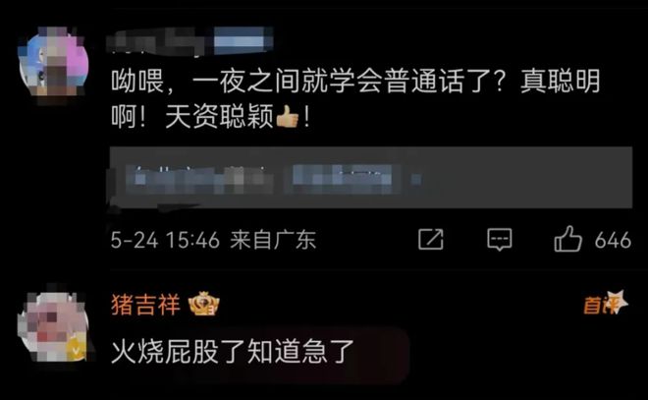Click first blurred name in quoted box
Image resolution: width=648 pixels, height=400 pixels.
199,179
